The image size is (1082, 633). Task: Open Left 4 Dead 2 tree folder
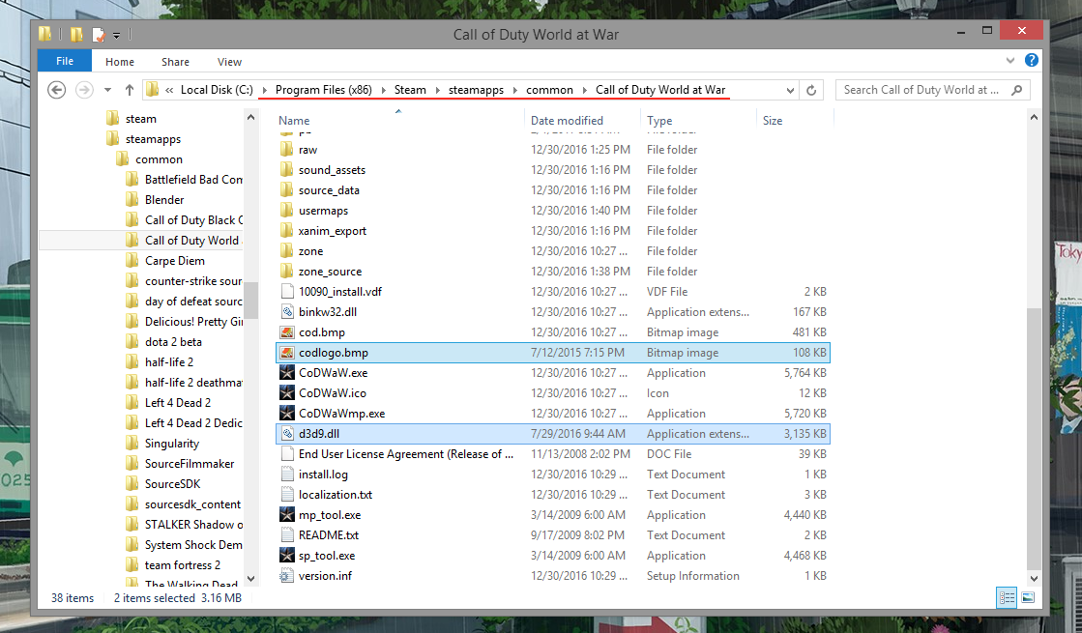[177, 403]
